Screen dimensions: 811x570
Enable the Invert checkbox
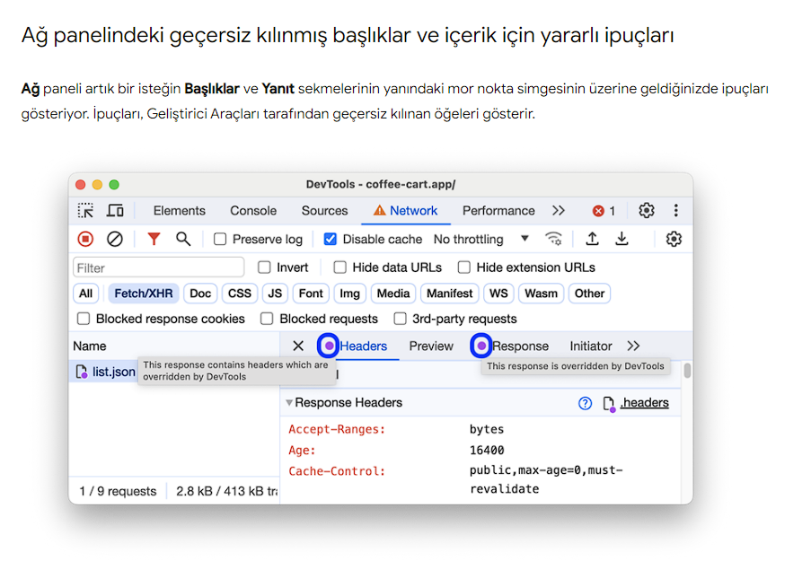point(264,267)
